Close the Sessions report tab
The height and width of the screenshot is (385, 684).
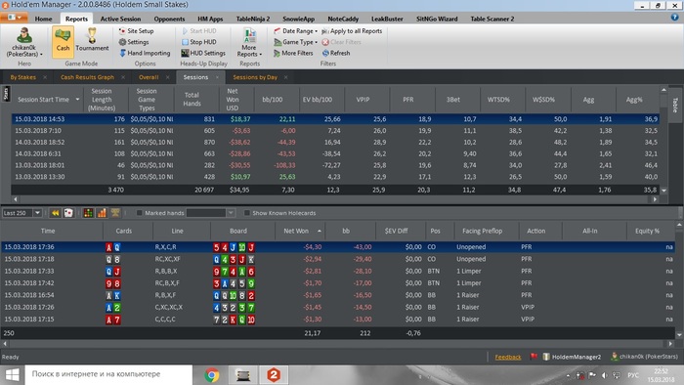(217, 77)
